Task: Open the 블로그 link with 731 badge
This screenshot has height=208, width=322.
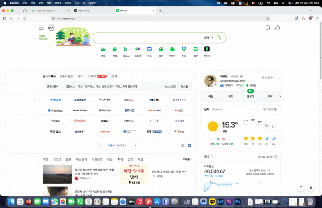Action: pyautogui.click(x=250, y=96)
